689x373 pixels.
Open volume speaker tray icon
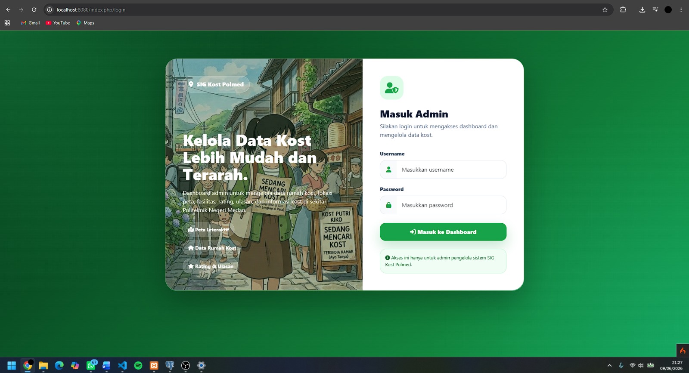(641, 365)
